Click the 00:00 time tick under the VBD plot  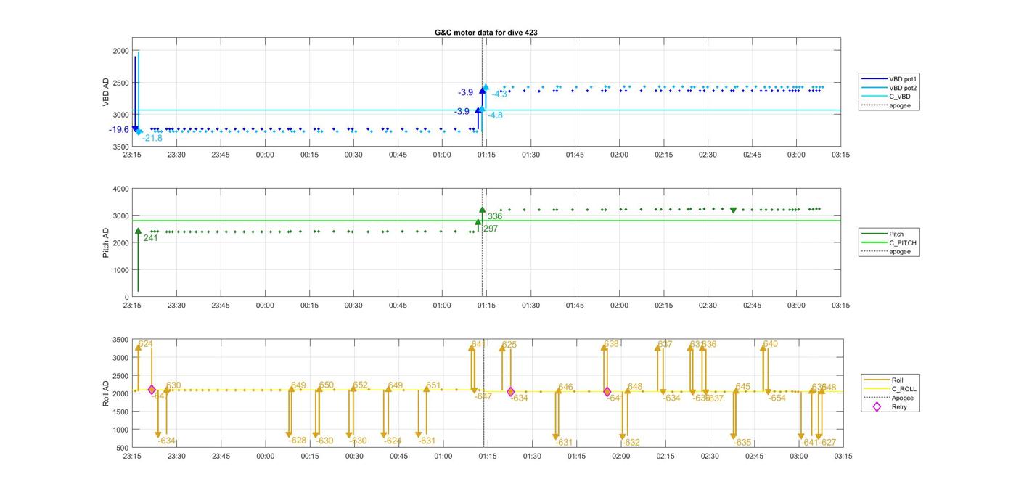coord(265,155)
